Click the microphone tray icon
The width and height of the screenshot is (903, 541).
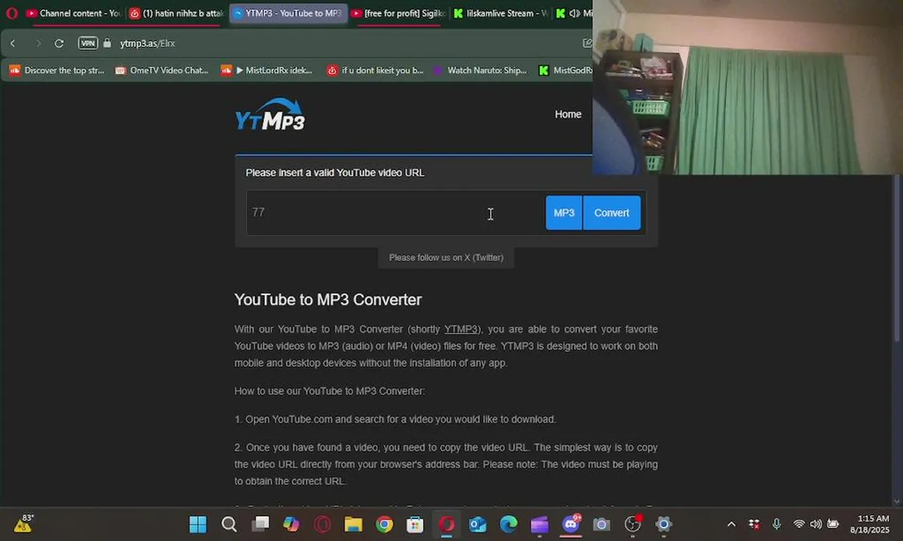pos(777,524)
